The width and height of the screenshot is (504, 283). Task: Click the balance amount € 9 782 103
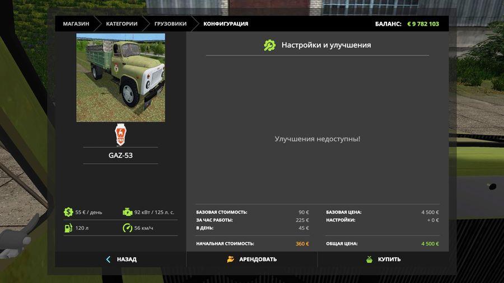click(423, 24)
